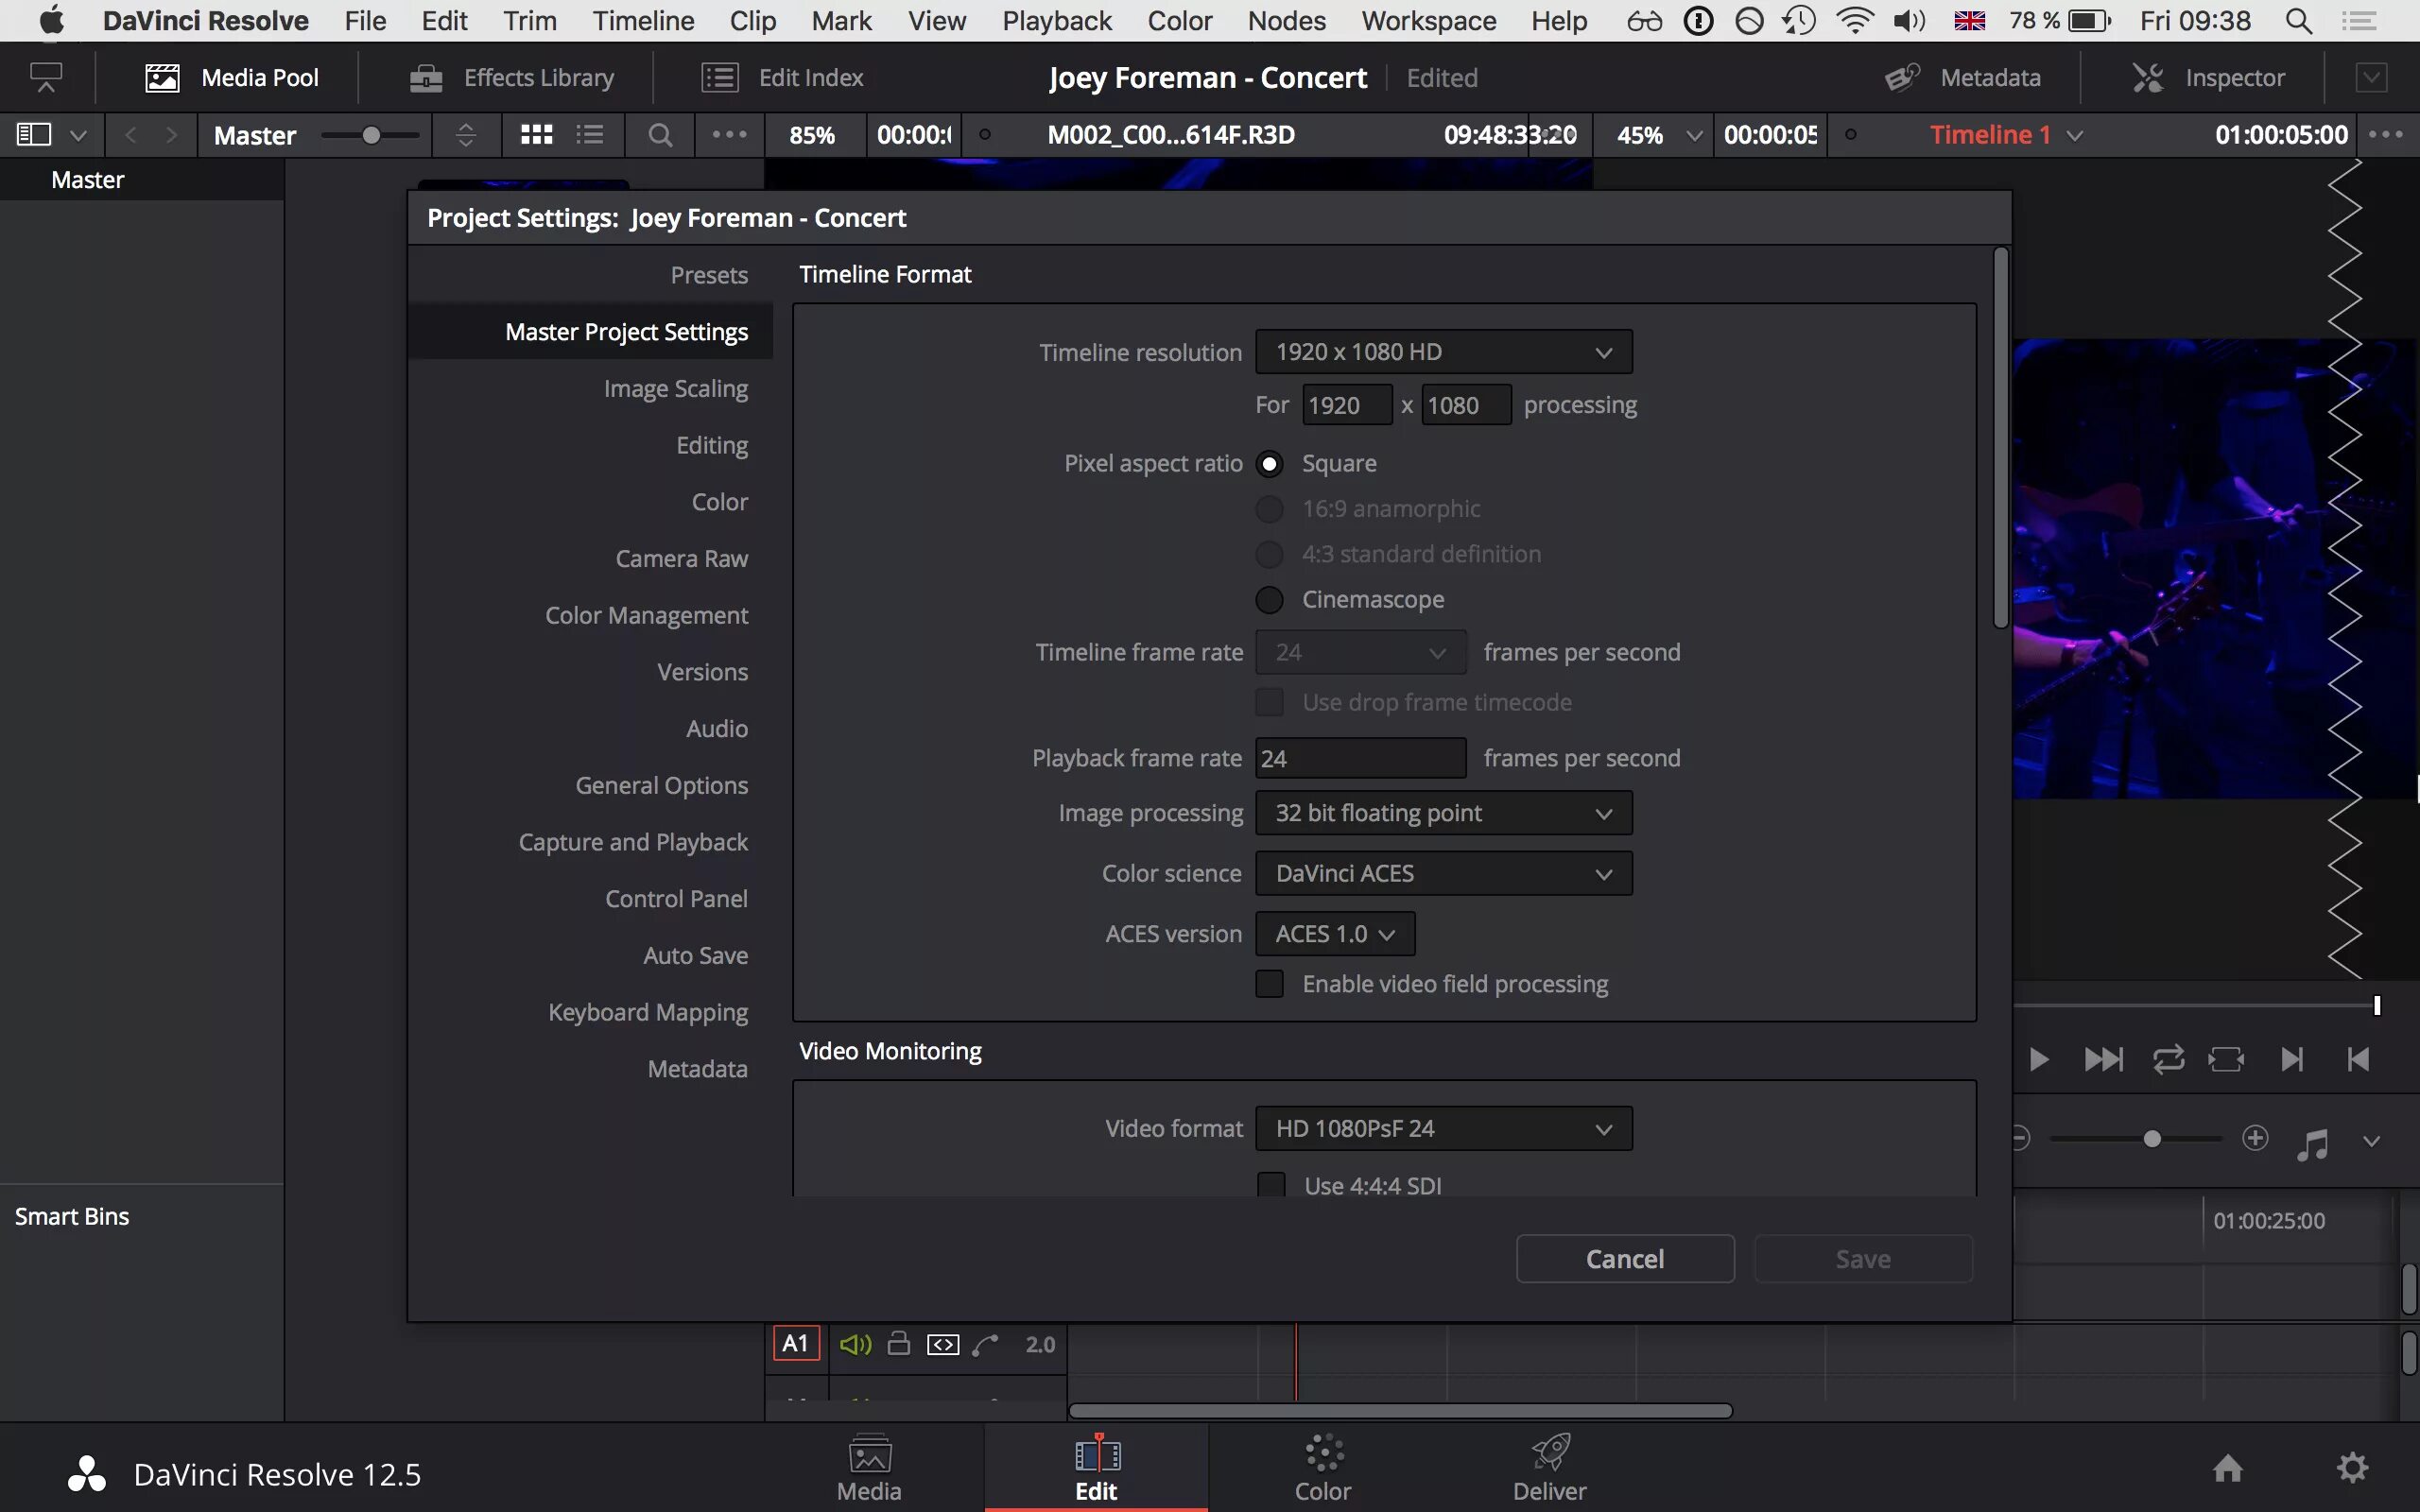The image size is (2420, 1512).
Task: Open Timeline frame rate dropdown
Action: click(x=1360, y=653)
